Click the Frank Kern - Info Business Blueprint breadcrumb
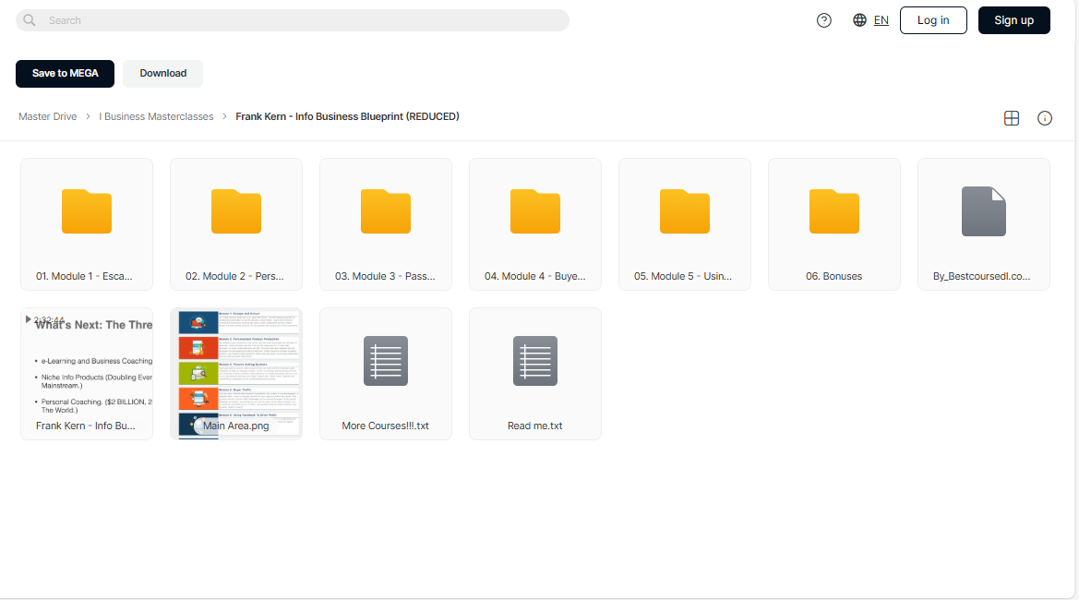 point(347,117)
